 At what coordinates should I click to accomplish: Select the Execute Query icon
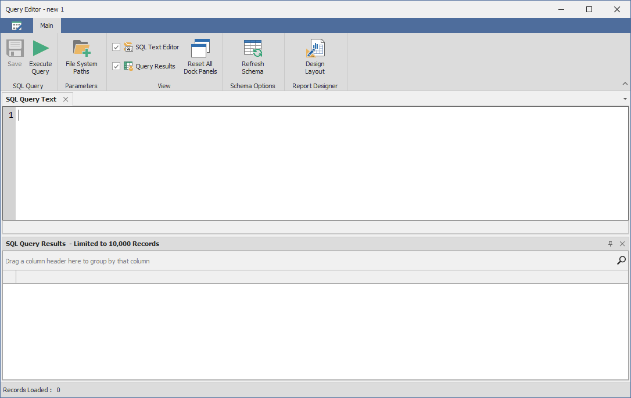click(x=40, y=49)
